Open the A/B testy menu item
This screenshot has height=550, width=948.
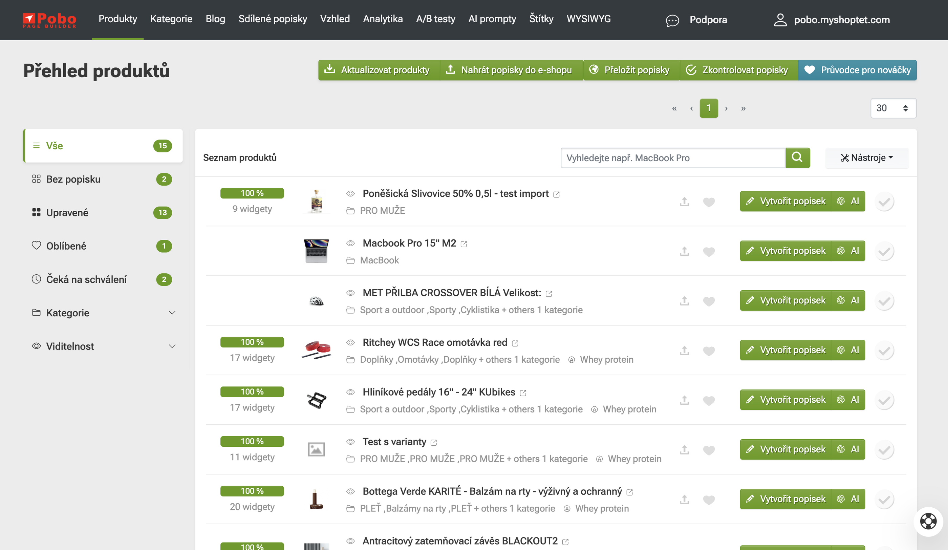tap(435, 19)
